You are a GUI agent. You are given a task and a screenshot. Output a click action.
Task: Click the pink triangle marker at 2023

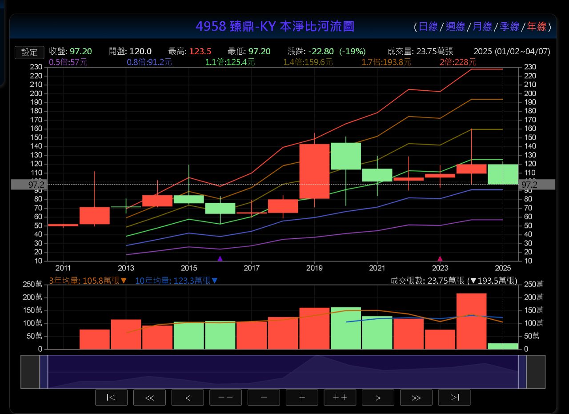click(x=440, y=258)
